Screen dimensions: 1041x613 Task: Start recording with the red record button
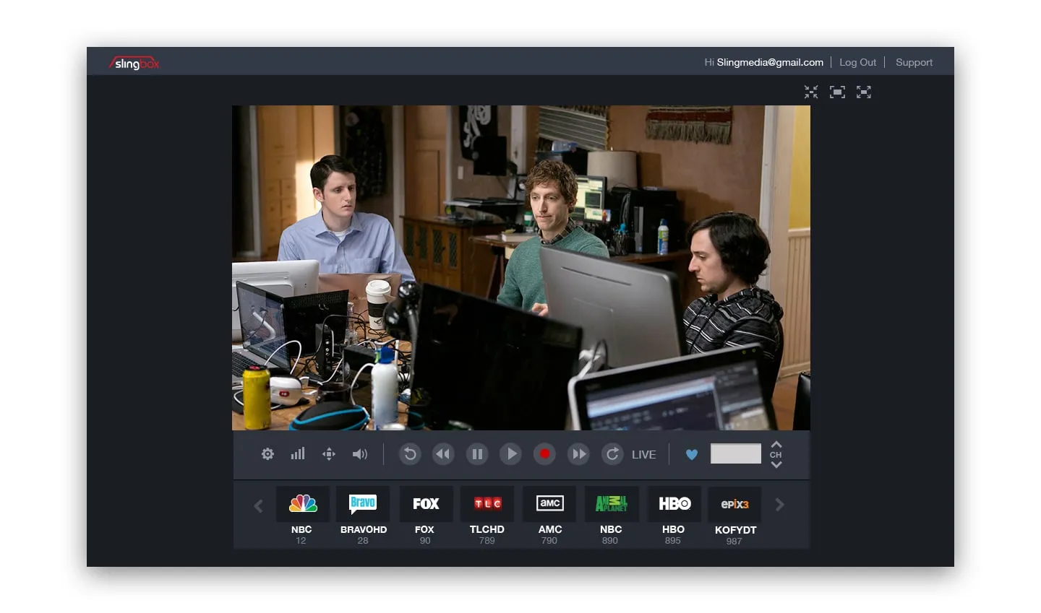[x=544, y=454]
